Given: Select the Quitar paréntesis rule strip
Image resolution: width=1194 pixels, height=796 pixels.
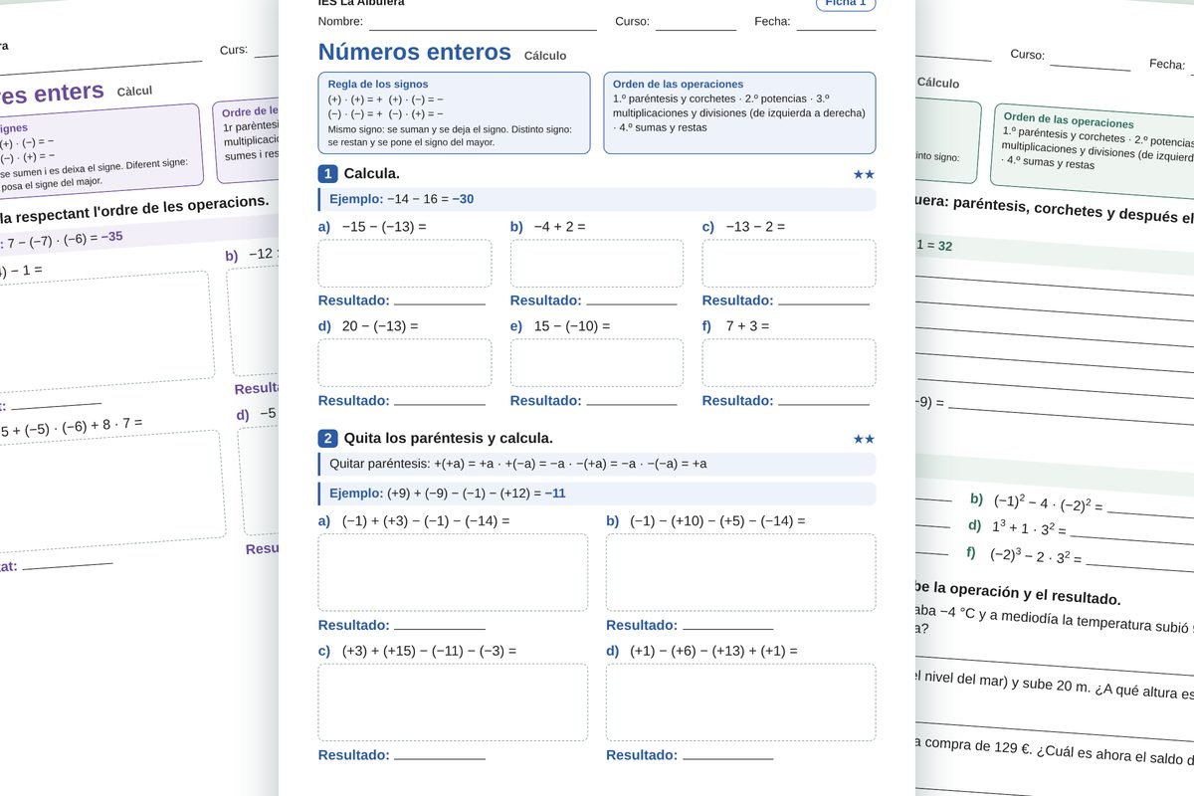Looking at the screenshot, I should (597, 464).
